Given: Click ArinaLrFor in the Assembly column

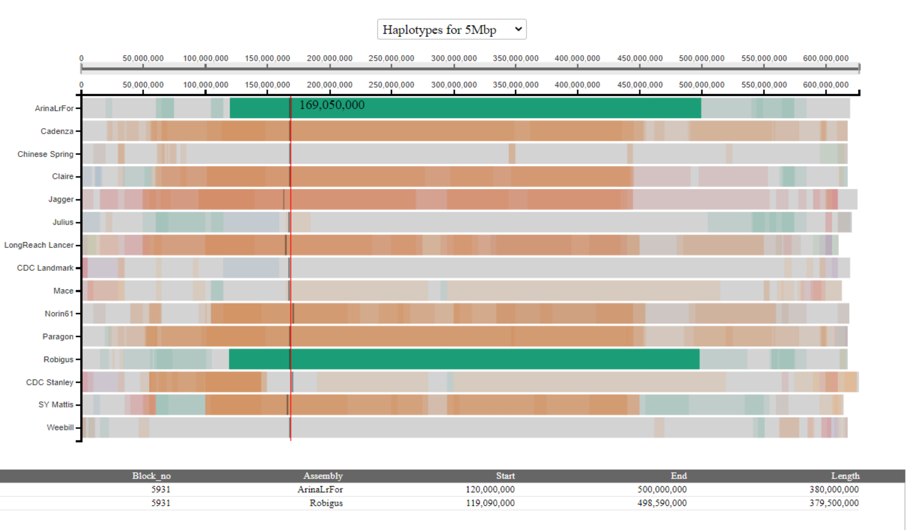Looking at the screenshot, I should coord(320,490).
